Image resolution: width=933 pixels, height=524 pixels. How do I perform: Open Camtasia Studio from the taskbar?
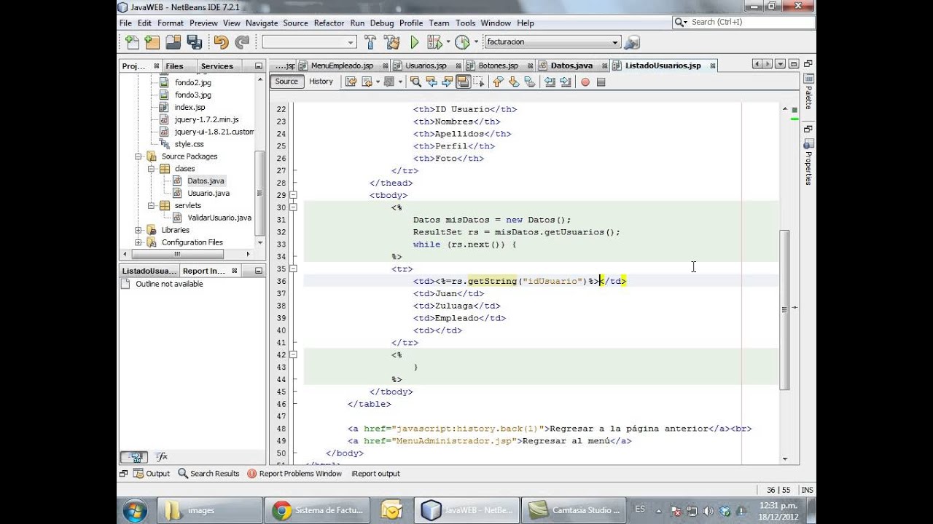[574, 510]
